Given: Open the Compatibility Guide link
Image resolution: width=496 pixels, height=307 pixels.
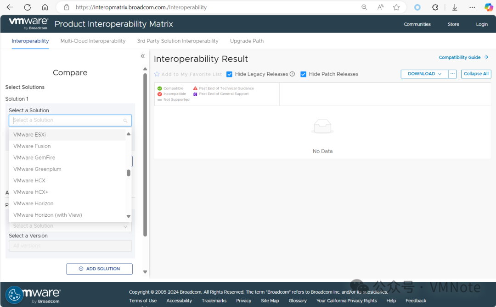Looking at the screenshot, I should click(460, 57).
